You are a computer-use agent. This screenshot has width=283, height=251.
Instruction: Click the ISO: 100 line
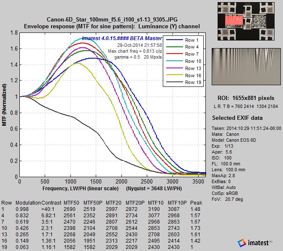click(x=222, y=158)
